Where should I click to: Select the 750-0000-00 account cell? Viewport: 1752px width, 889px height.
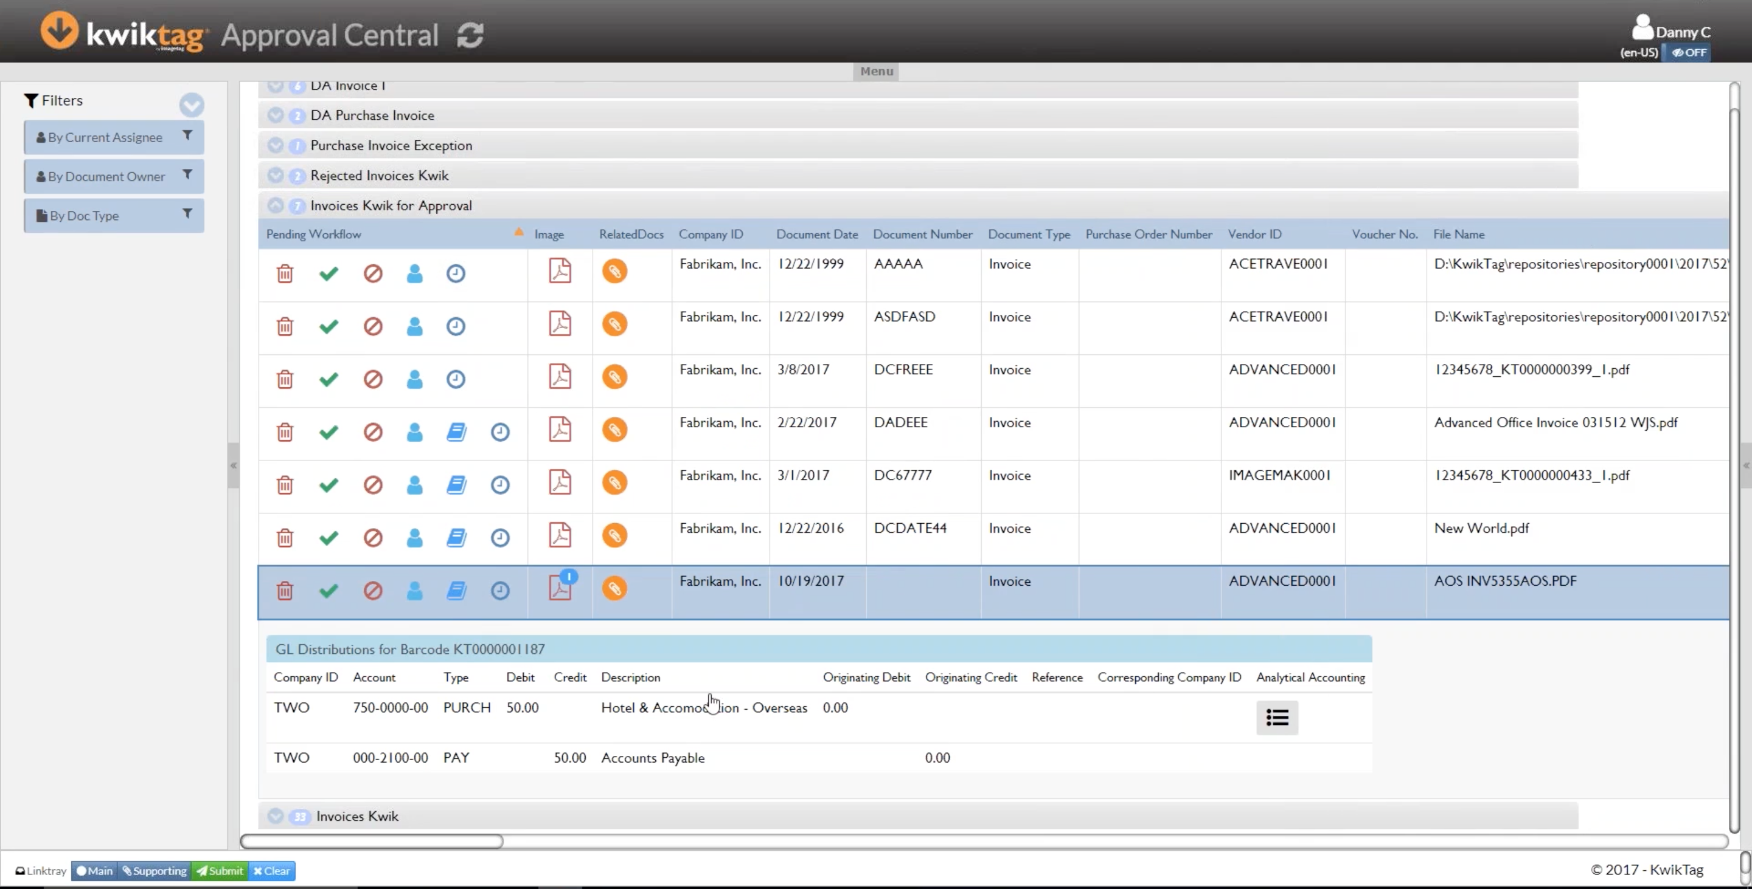pos(391,708)
